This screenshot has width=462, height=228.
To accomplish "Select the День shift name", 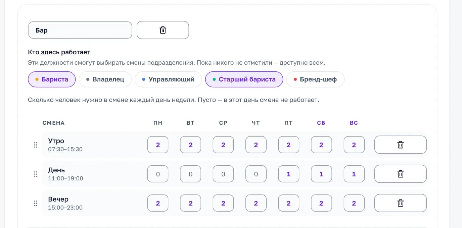I will pyautogui.click(x=56, y=170).
